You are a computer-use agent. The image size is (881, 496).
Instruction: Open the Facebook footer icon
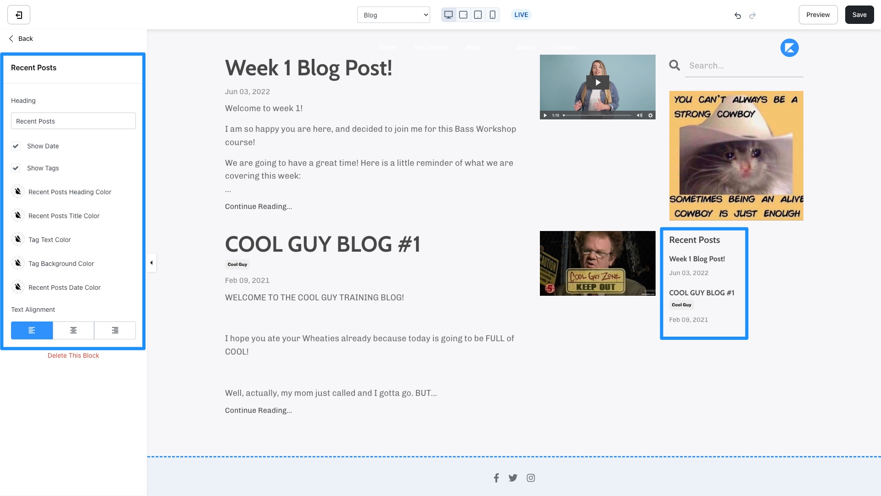(496, 478)
